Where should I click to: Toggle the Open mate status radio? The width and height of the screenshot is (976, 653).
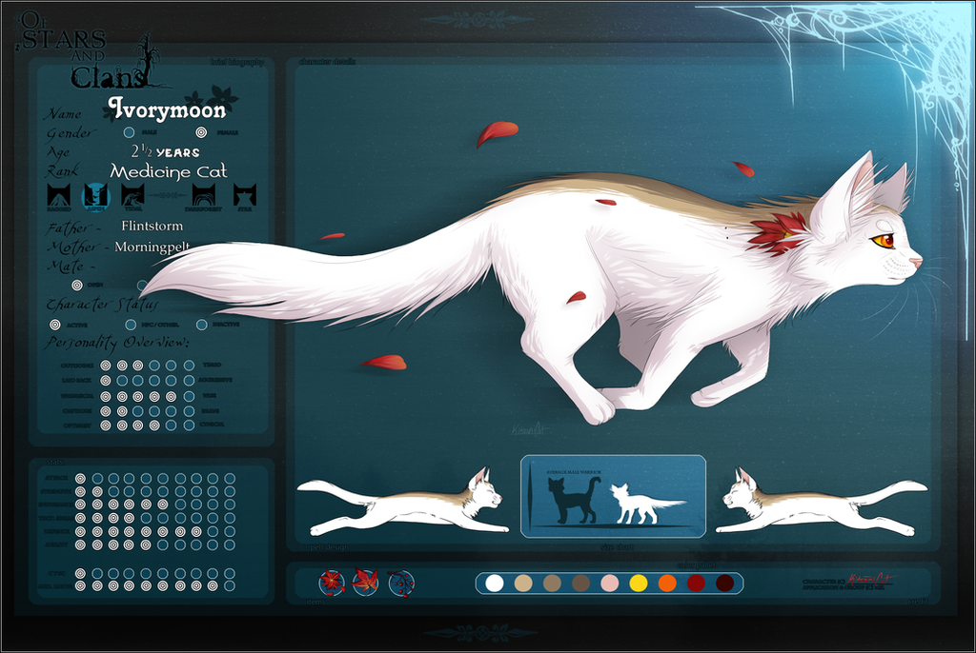point(77,285)
